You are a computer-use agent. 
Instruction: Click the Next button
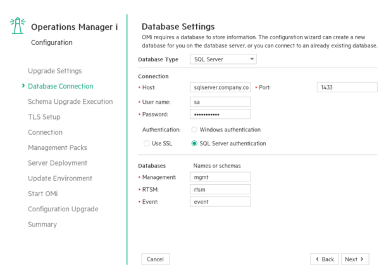(x=355, y=259)
